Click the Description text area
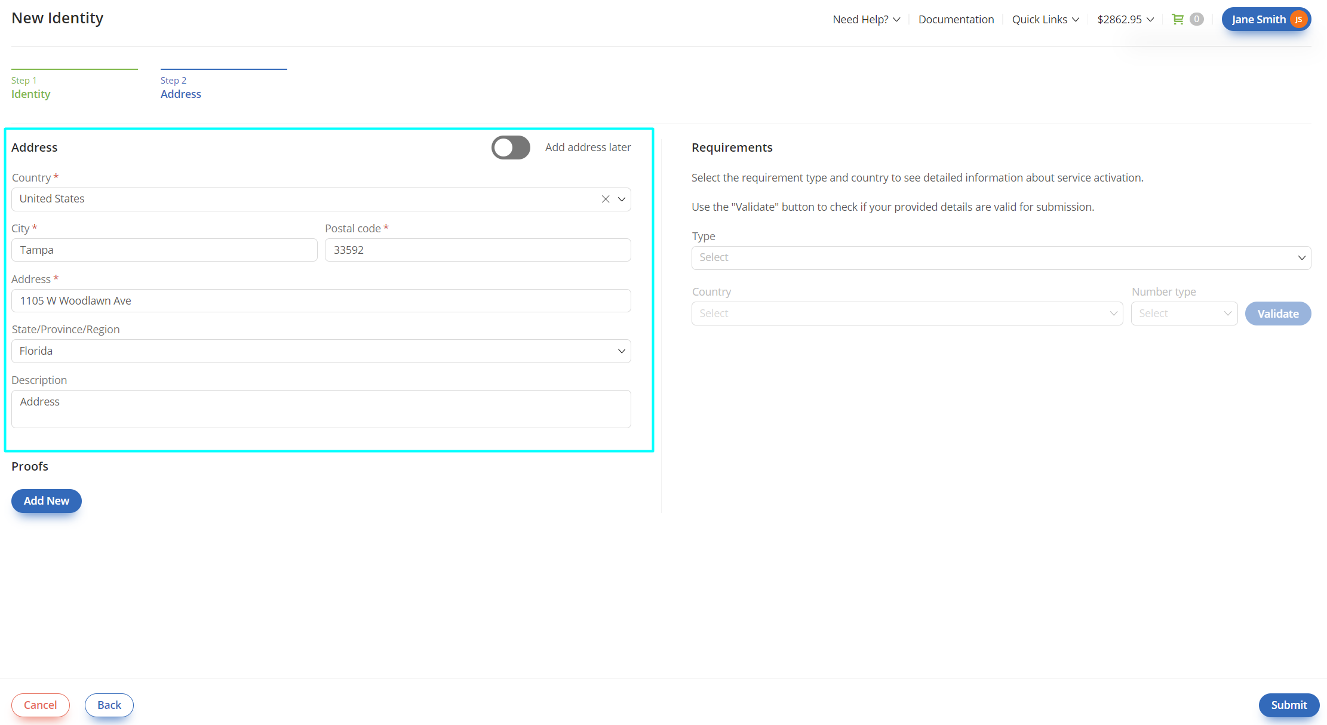 (321, 409)
